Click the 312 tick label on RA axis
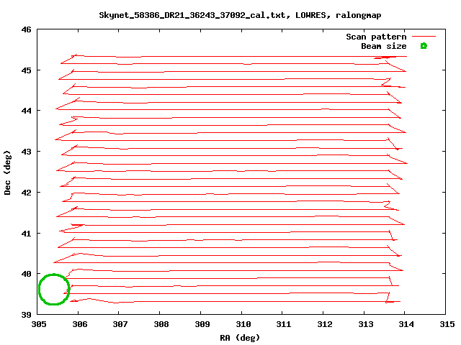 tap(323, 325)
